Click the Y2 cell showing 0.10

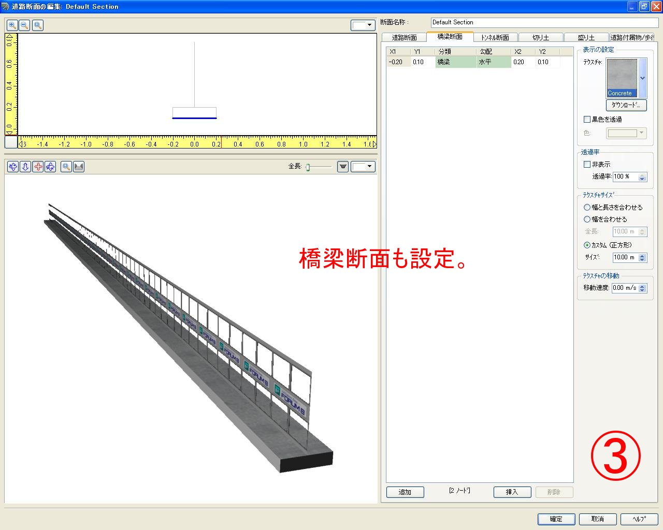(x=547, y=62)
